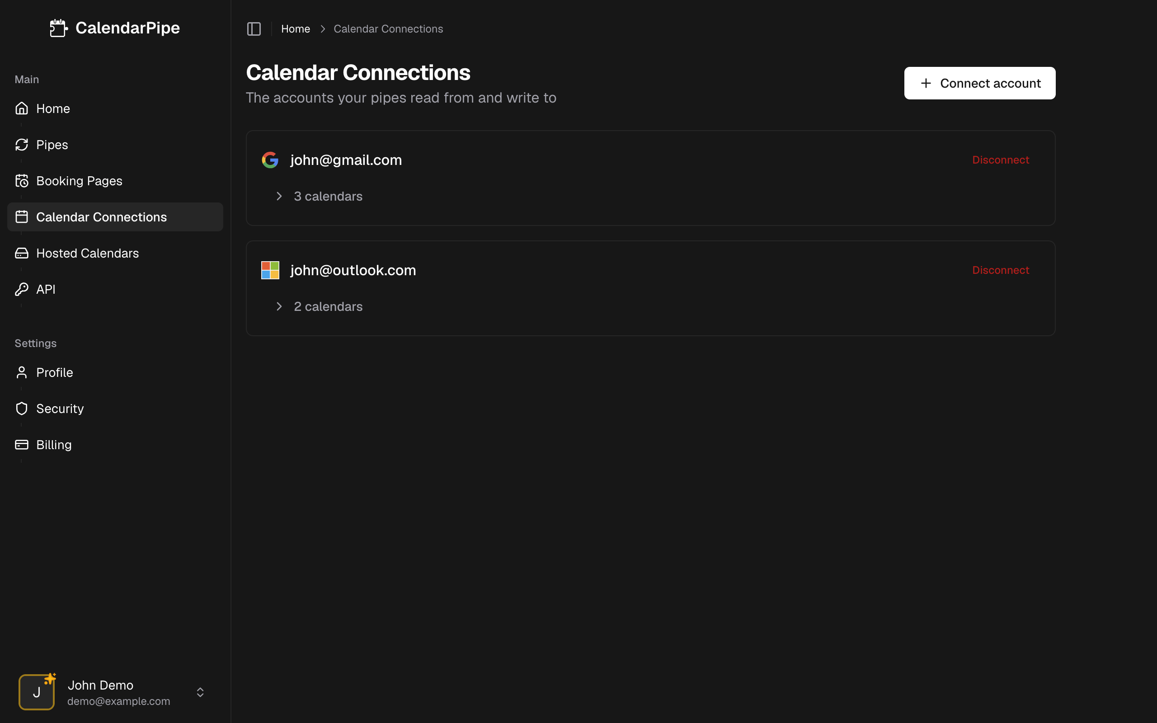Click the Calendar Connections sidebar calendar icon
This screenshot has height=723, width=1157.
tap(22, 217)
